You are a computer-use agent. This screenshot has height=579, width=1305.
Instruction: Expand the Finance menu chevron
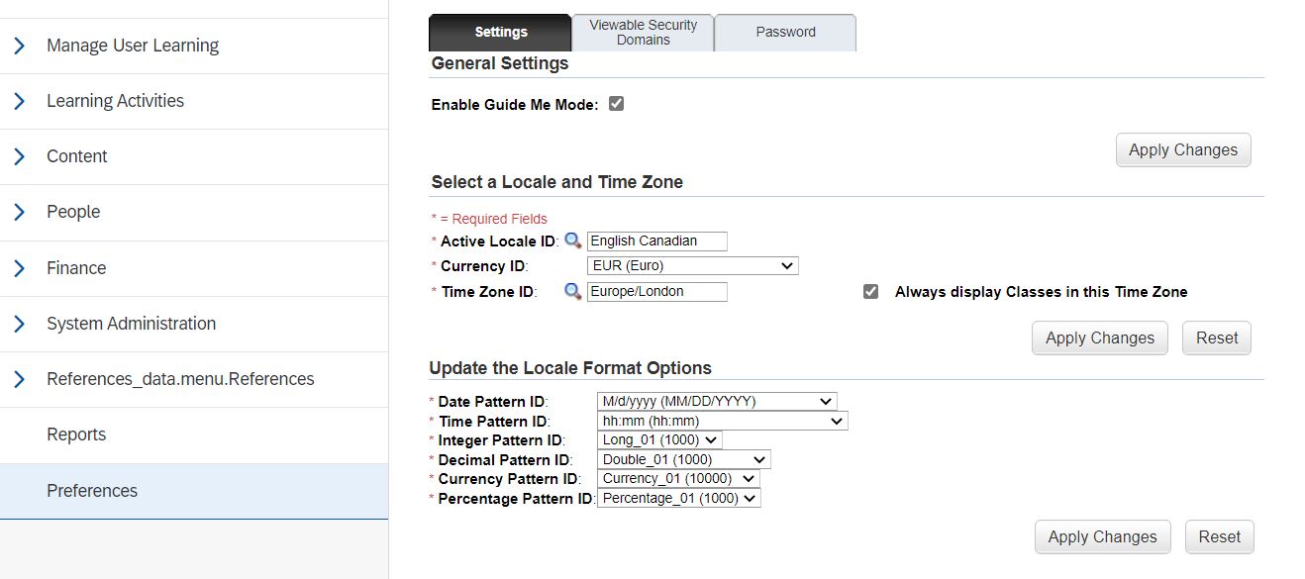(x=19, y=268)
